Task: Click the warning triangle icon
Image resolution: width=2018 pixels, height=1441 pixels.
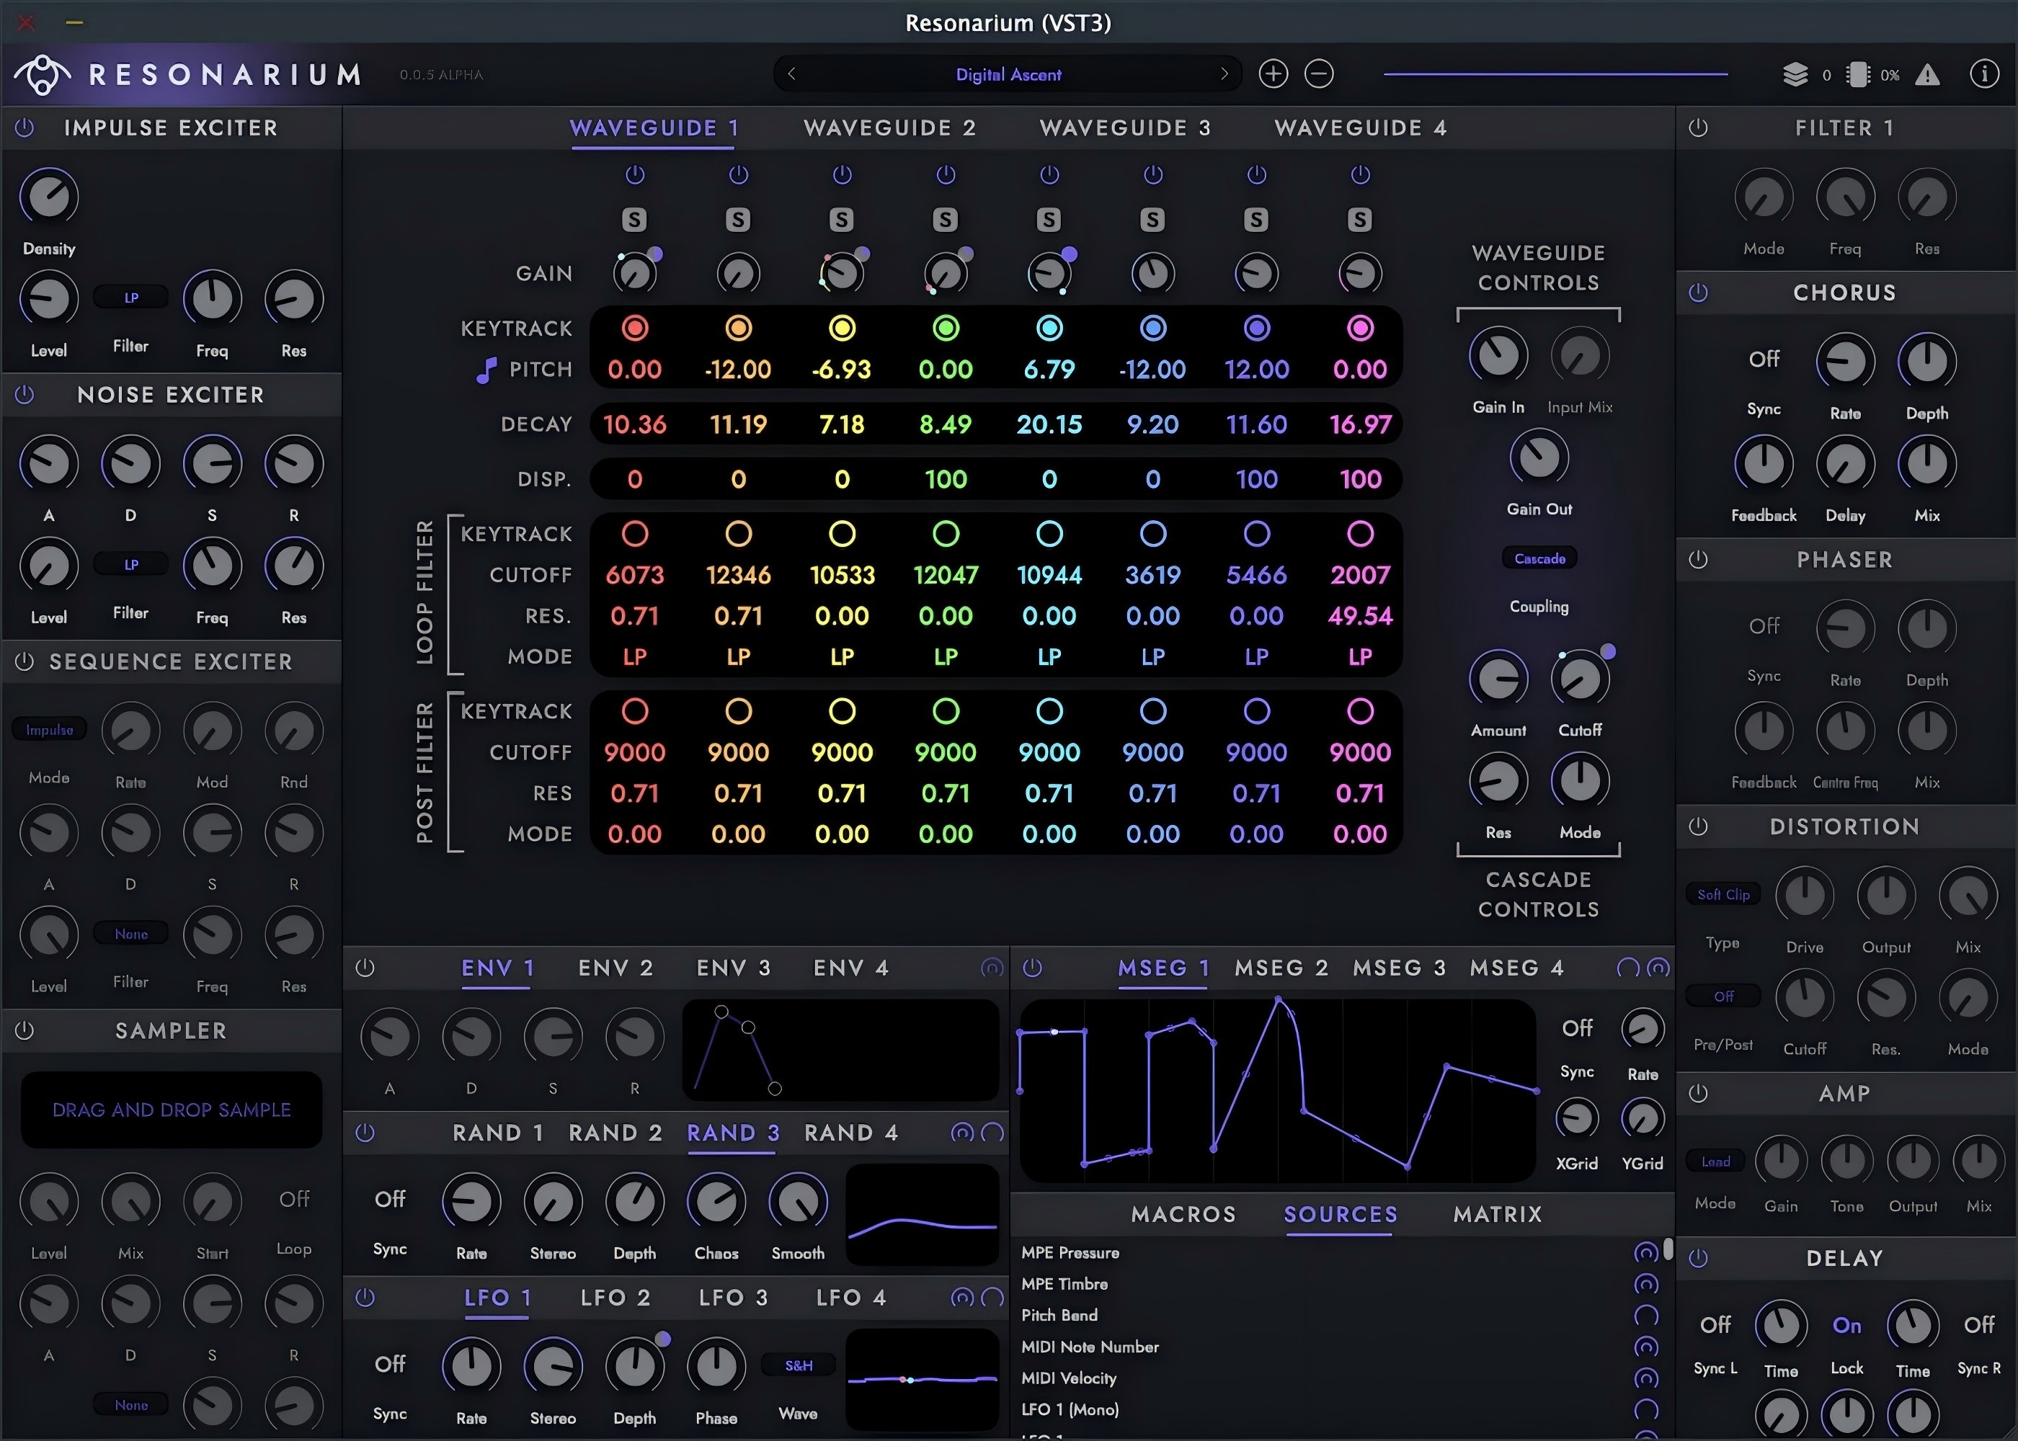Action: tap(1926, 76)
